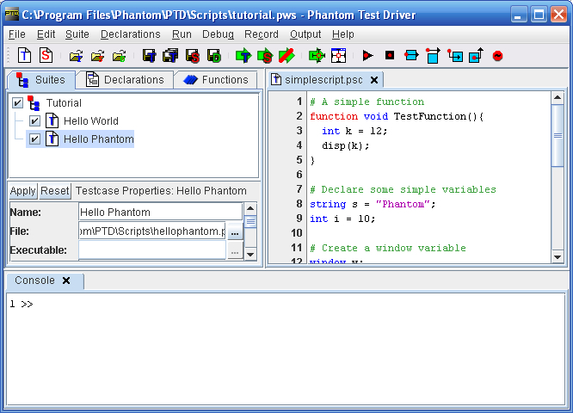The height and width of the screenshot is (413, 573).
Task: Click the step out debug icon
Action: pos(476,56)
